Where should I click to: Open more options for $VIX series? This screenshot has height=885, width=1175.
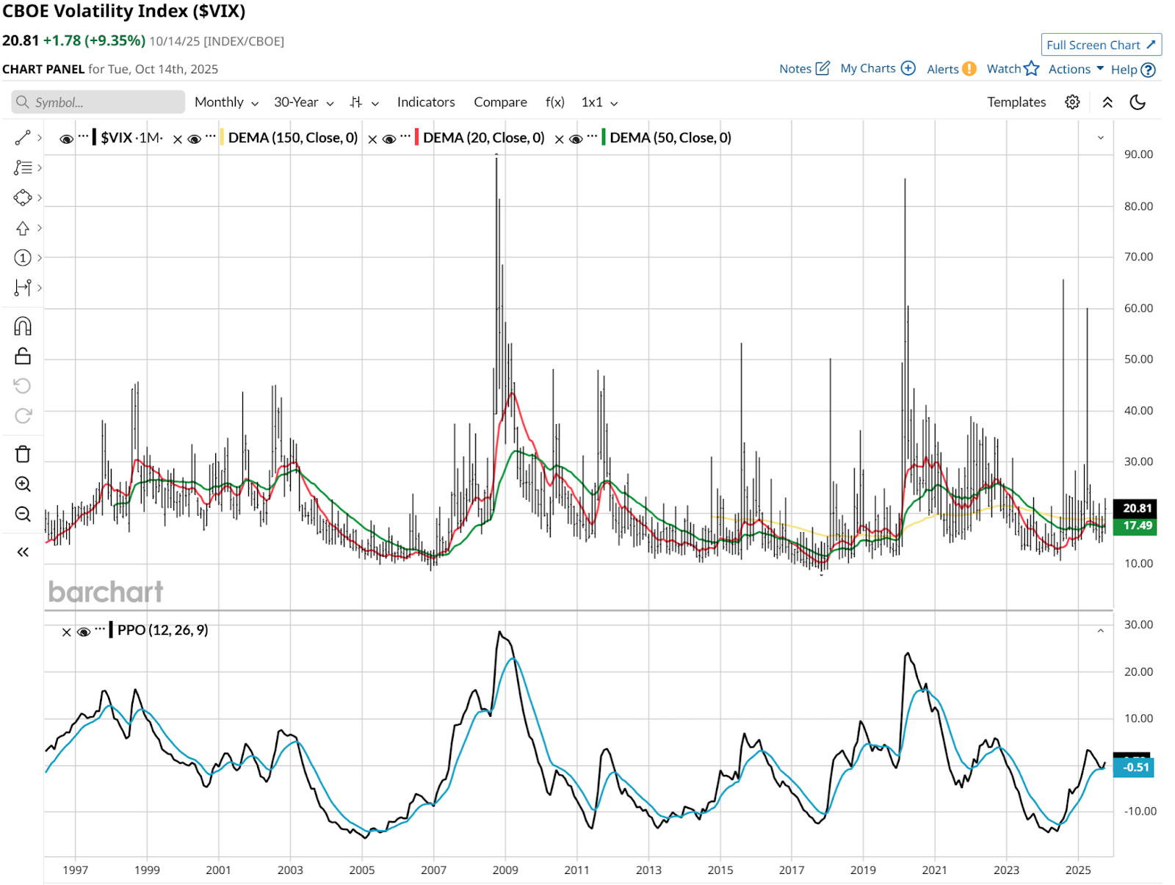[83, 136]
